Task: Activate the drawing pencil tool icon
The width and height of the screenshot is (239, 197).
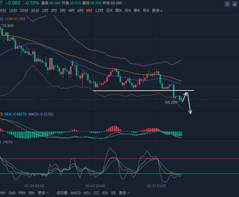Action: point(235,4)
